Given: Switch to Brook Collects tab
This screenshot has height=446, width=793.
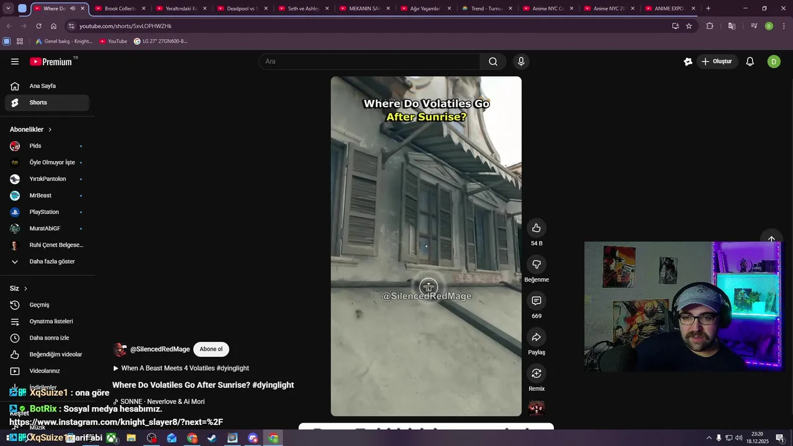Looking at the screenshot, I should click(x=120, y=9).
